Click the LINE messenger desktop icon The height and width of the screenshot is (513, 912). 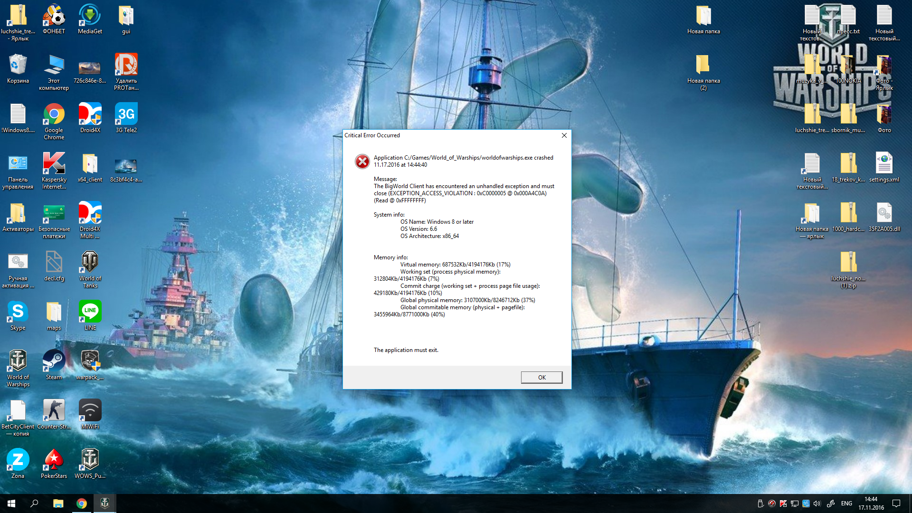[90, 315]
